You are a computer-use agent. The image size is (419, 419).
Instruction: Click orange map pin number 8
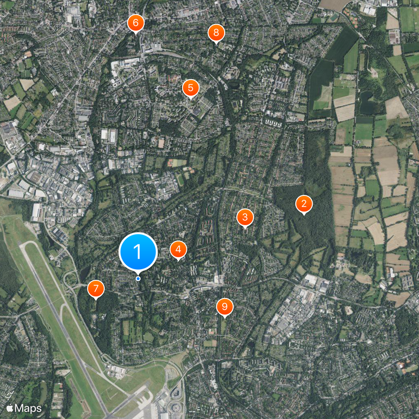coord(216,33)
